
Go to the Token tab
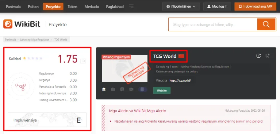tap(72, 7)
